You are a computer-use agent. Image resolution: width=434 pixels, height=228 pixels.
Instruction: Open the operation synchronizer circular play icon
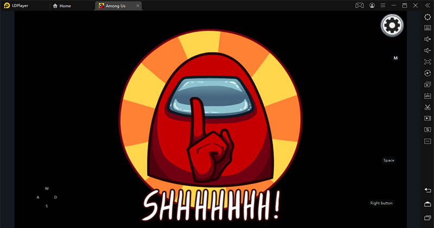[427, 73]
